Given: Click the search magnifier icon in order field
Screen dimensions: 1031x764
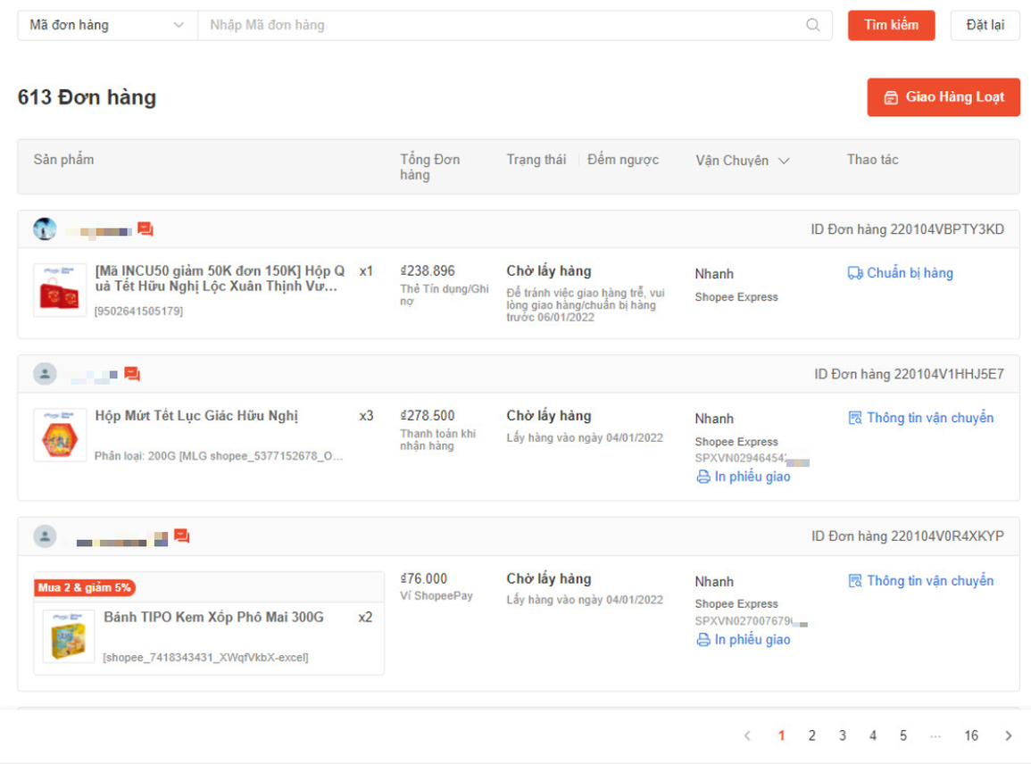Looking at the screenshot, I should (812, 25).
